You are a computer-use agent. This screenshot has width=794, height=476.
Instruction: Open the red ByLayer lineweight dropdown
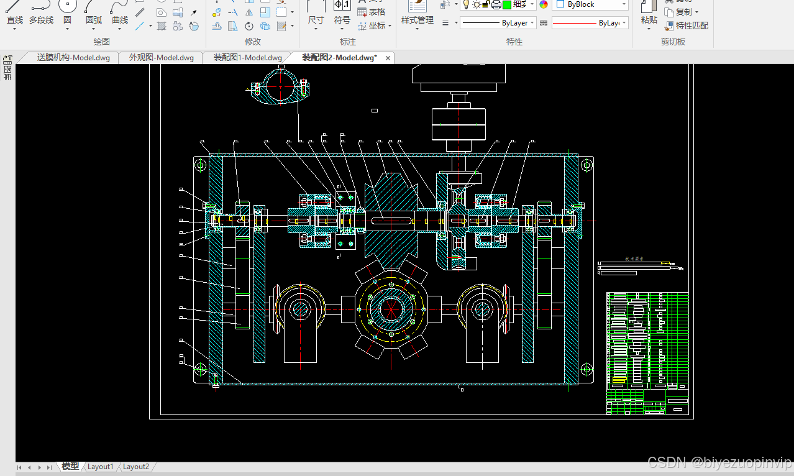point(590,23)
